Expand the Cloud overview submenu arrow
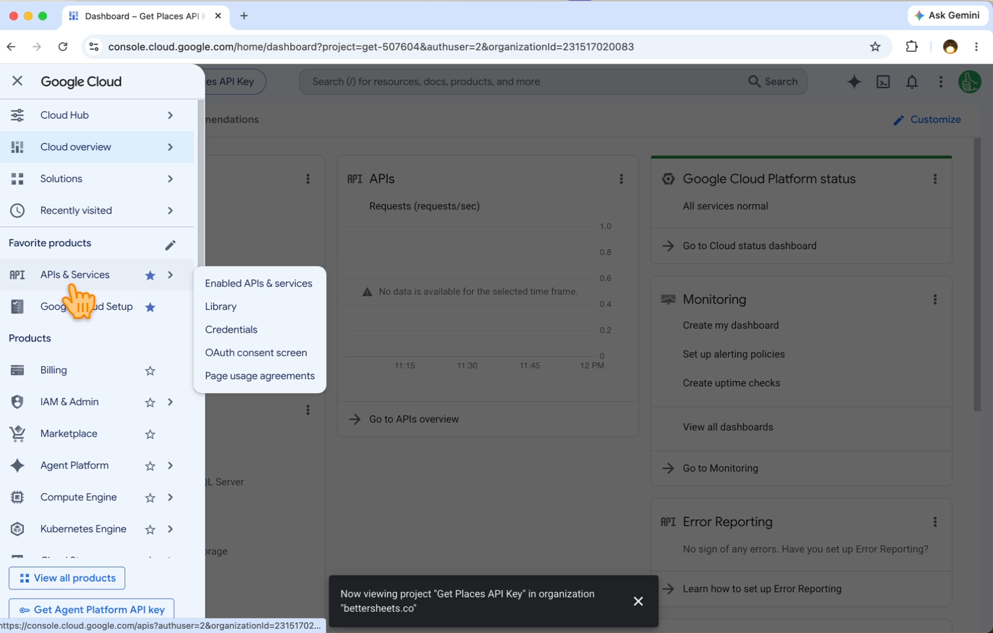993x633 pixels. (170, 147)
